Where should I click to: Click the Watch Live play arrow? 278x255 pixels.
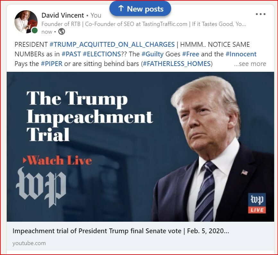coord(25,160)
